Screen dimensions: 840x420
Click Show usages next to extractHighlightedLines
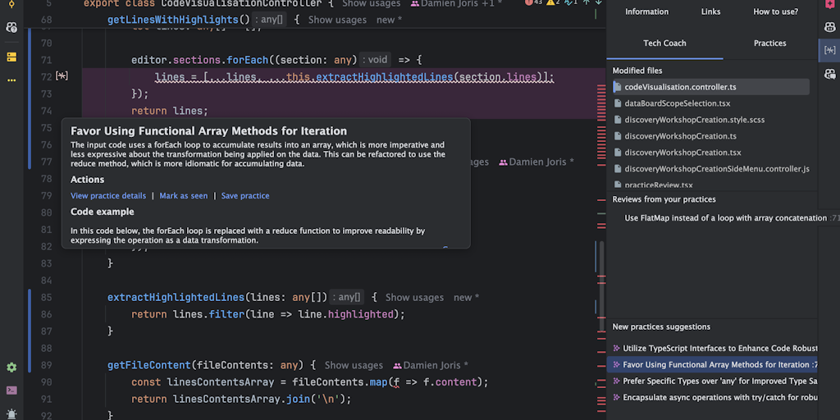point(414,298)
